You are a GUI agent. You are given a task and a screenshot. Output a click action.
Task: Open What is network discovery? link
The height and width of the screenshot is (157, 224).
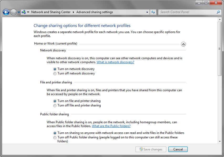[116, 62]
